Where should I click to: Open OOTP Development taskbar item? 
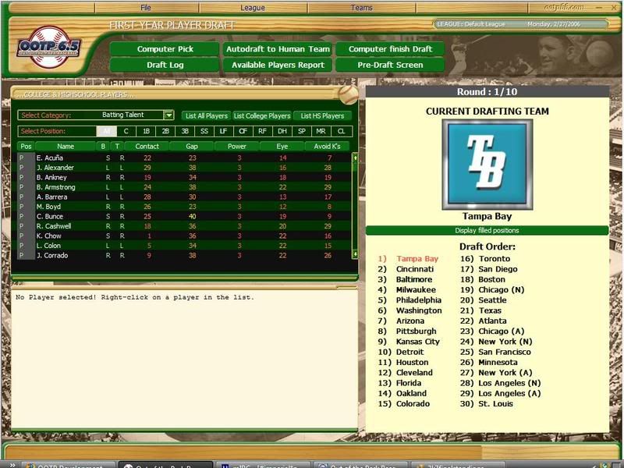tap(69, 465)
